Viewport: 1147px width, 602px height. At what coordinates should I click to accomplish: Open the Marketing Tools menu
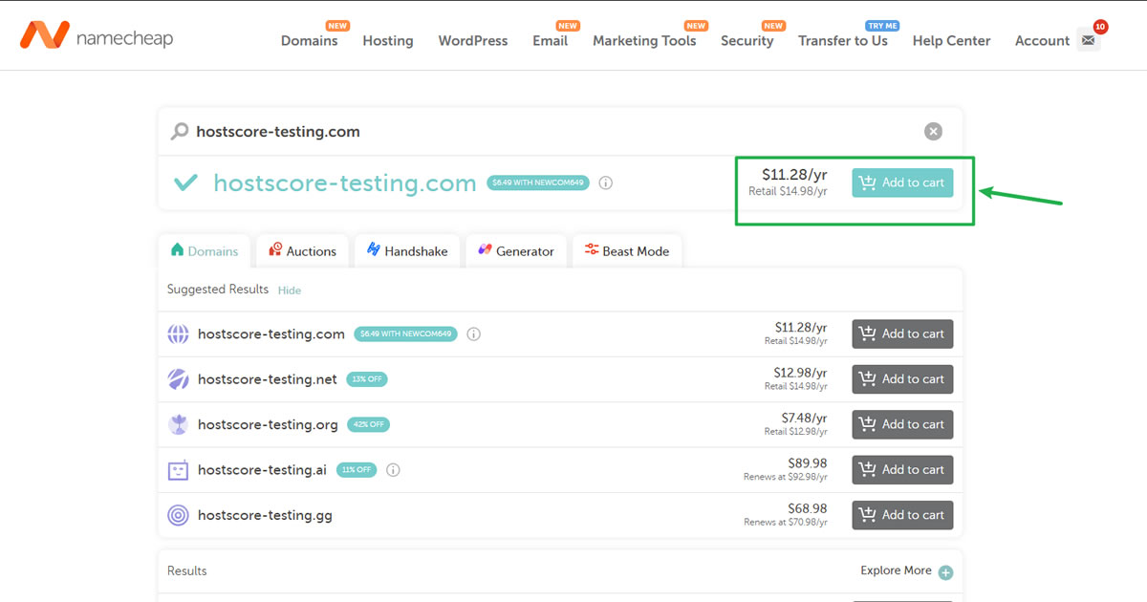[644, 40]
